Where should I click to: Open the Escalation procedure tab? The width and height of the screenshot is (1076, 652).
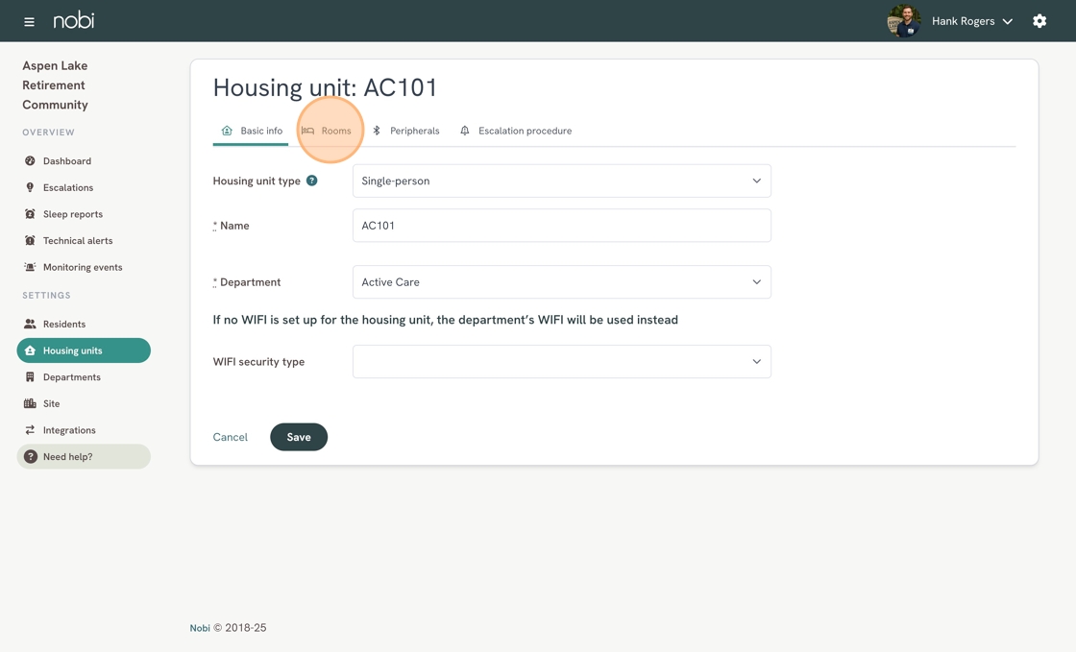click(x=516, y=131)
